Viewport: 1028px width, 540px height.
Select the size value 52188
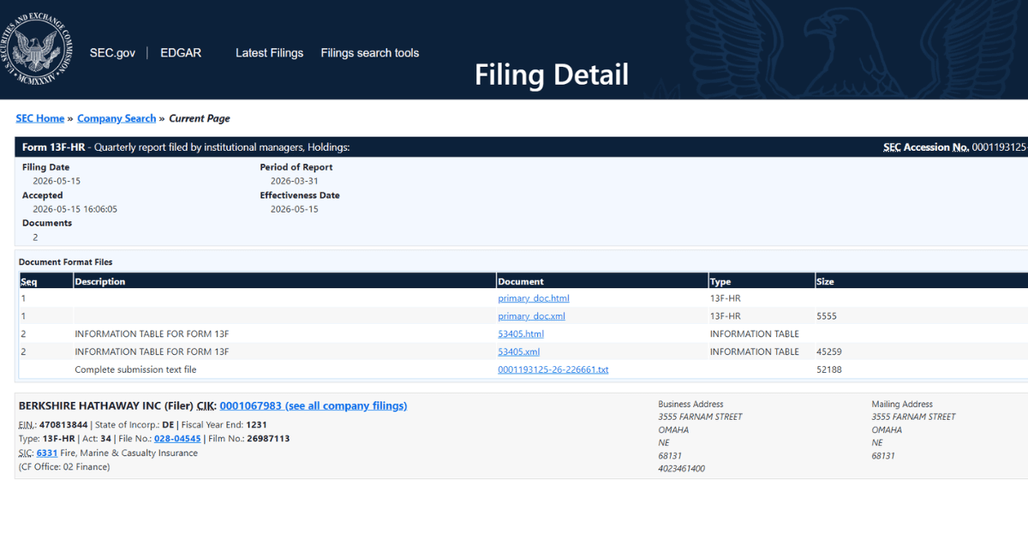(829, 370)
